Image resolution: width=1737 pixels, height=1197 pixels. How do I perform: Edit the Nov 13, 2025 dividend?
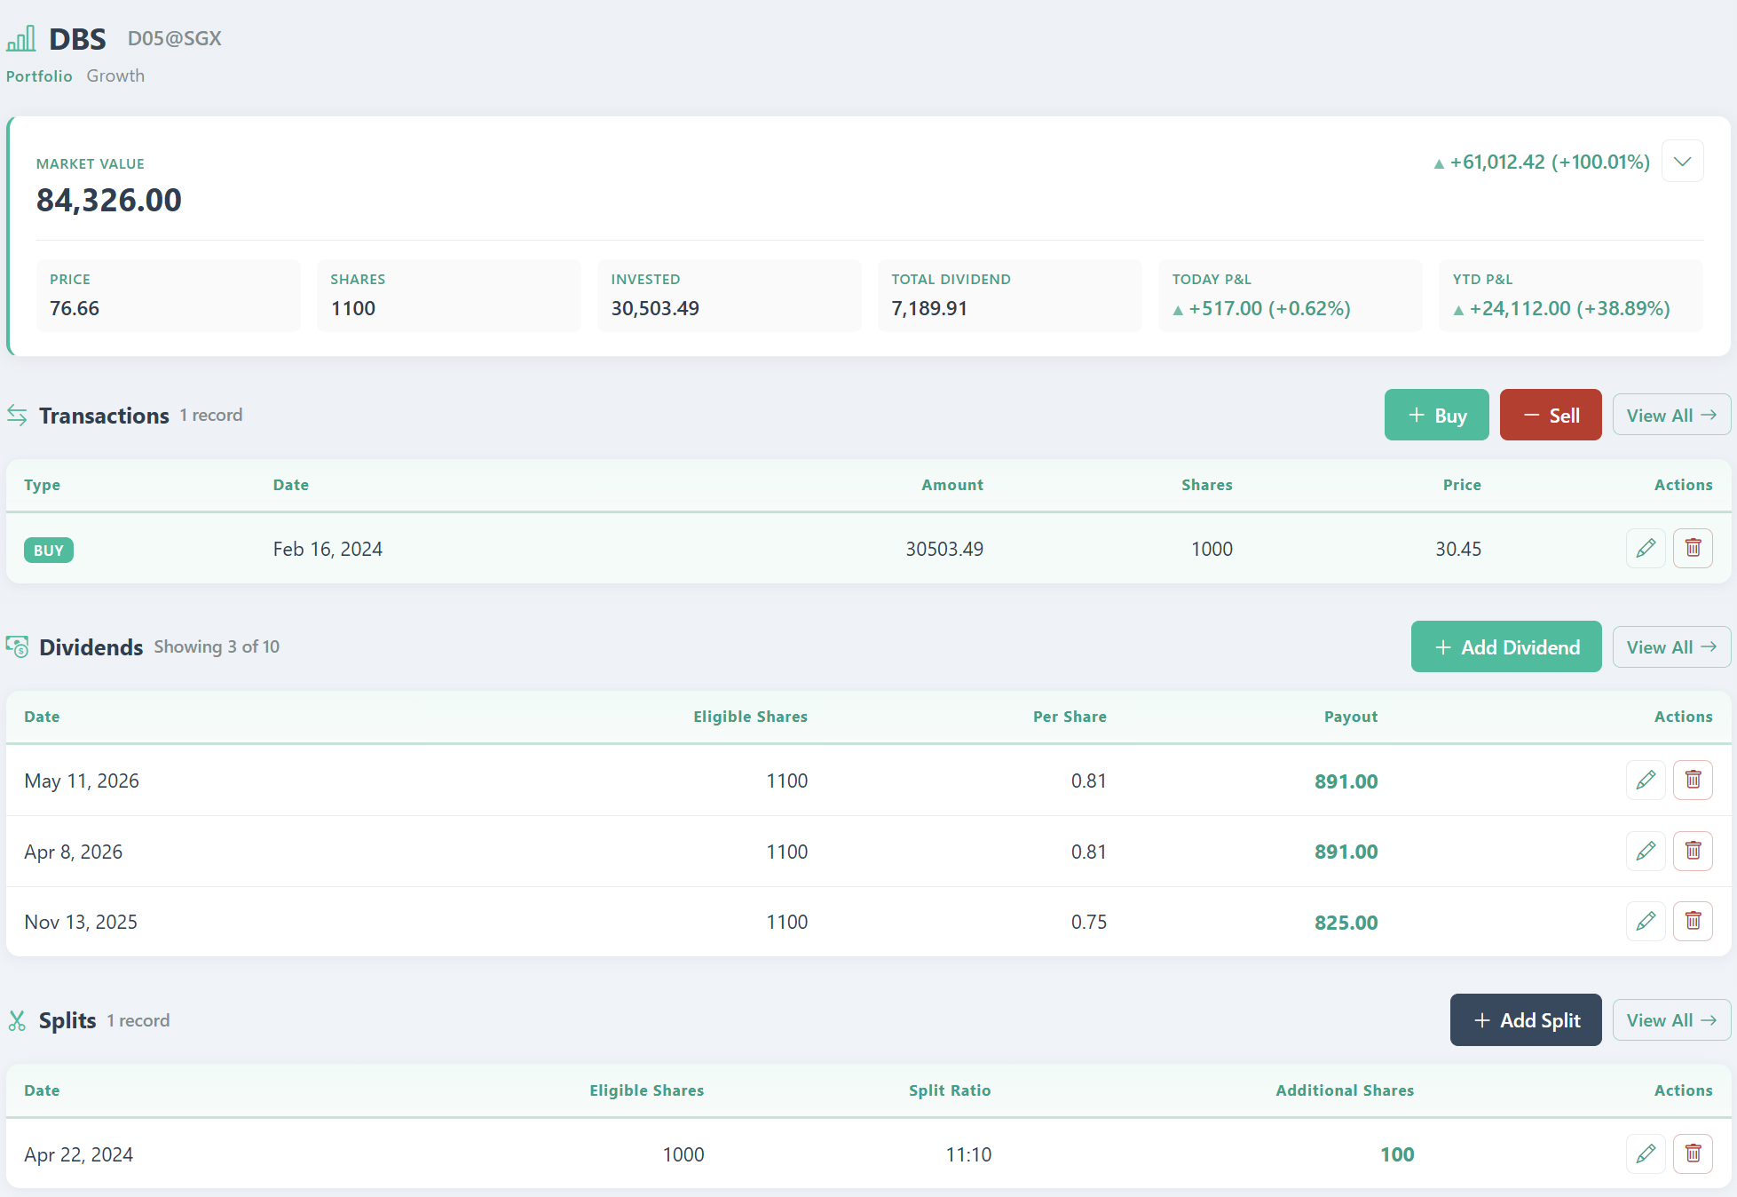tap(1646, 922)
